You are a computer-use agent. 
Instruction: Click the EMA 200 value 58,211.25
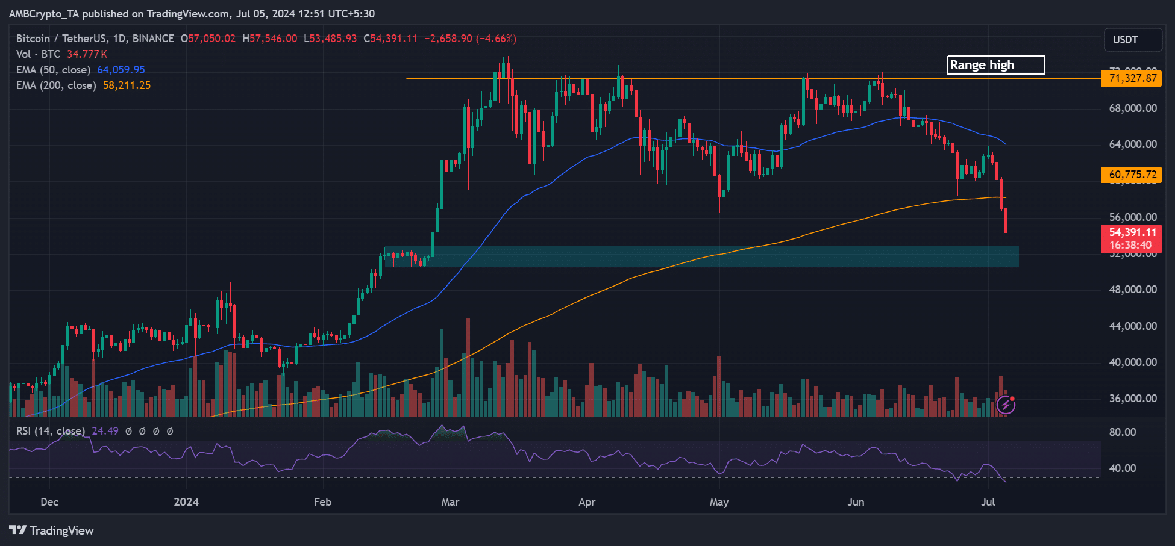(x=127, y=85)
